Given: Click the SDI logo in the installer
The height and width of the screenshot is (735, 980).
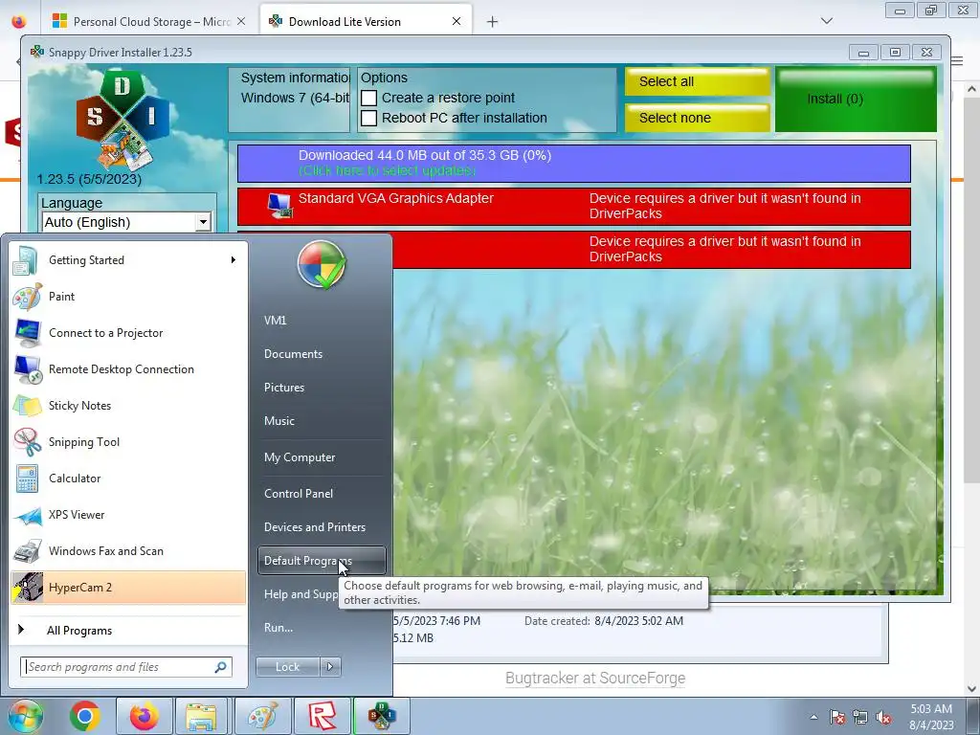Looking at the screenshot, I should click(x=123, y=121).
